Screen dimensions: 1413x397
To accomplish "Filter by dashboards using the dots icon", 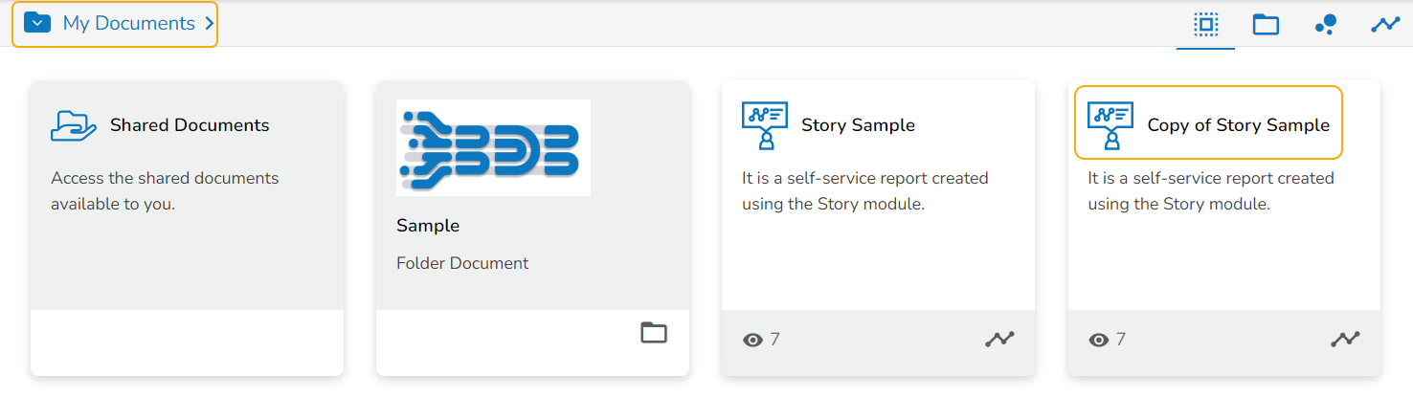I will (x=1326, y=25).
